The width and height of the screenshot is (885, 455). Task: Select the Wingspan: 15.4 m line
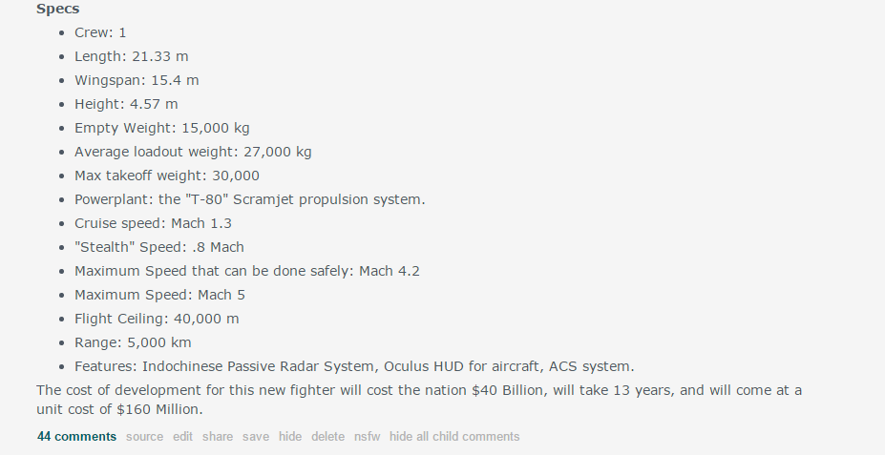(x=137, y=81)
